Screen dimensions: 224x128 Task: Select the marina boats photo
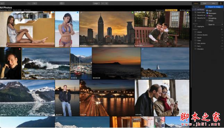coord(81,64)
